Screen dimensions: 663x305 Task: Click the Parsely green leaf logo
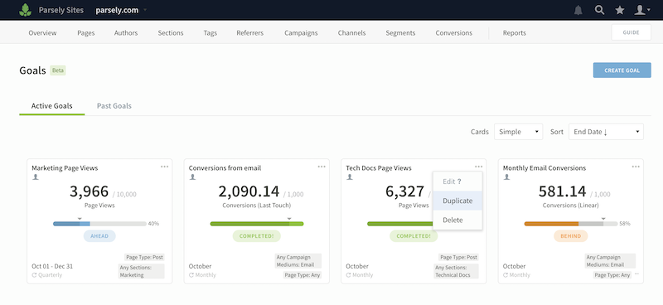pos(26,10)
